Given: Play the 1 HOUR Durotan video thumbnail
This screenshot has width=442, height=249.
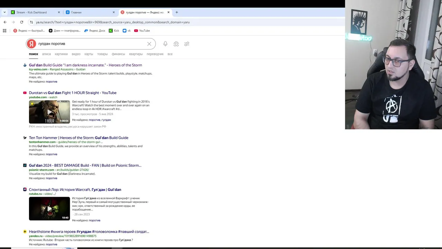Looking at the screenshot, I should (49, 112).
